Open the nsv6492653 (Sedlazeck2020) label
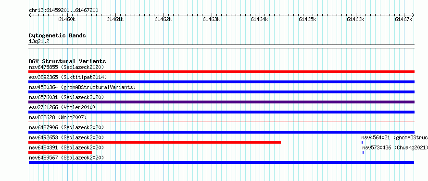The height and width of the screenshot is (181, 428). [x=66, y=137]
